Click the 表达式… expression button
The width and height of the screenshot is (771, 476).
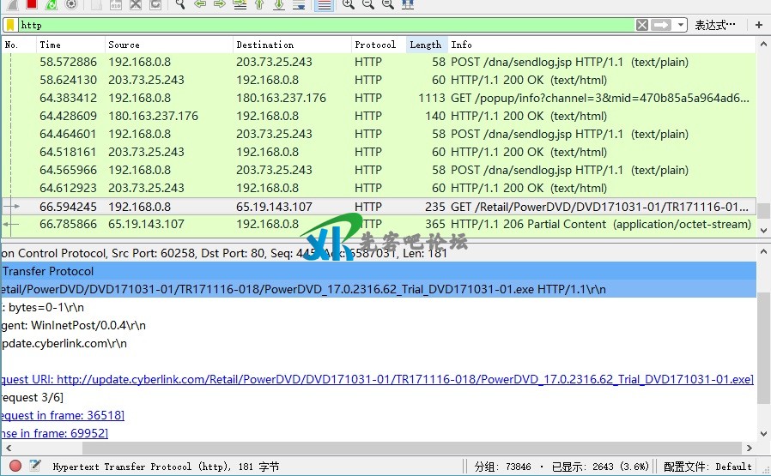(x=716, y=25)
